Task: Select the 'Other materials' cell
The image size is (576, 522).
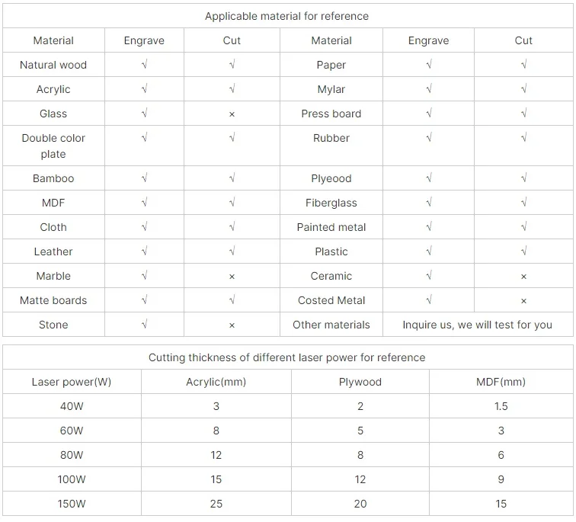Action: pos(331,325)
